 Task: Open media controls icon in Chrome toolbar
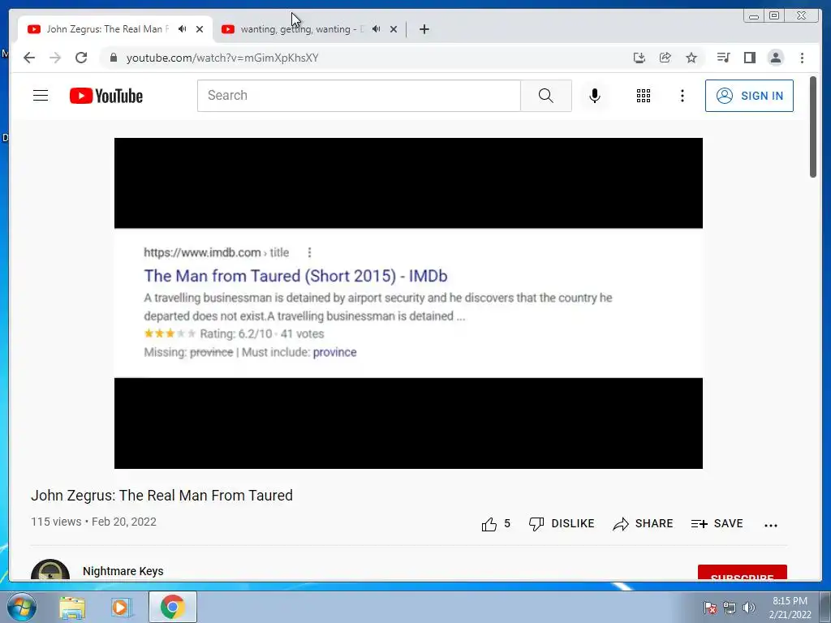723,58
